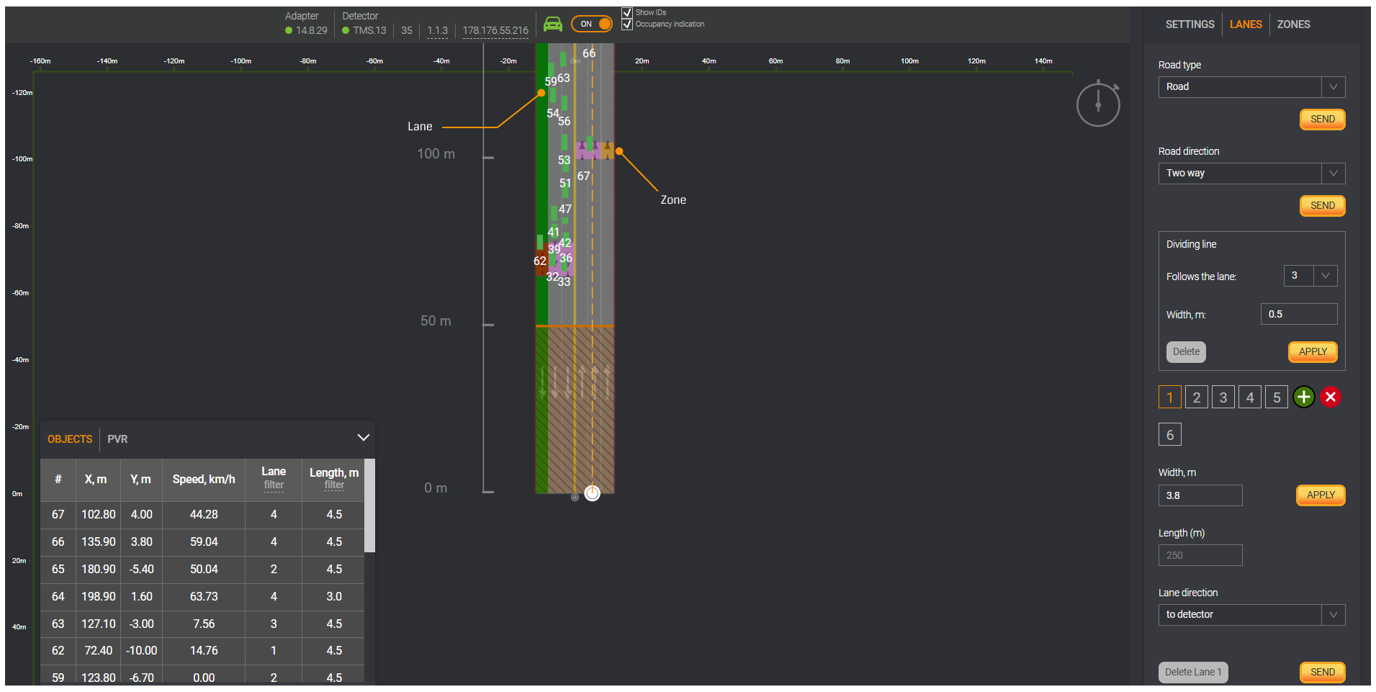
Task: Click SEND under Road direction
Action: click(x=1322, y=206)
